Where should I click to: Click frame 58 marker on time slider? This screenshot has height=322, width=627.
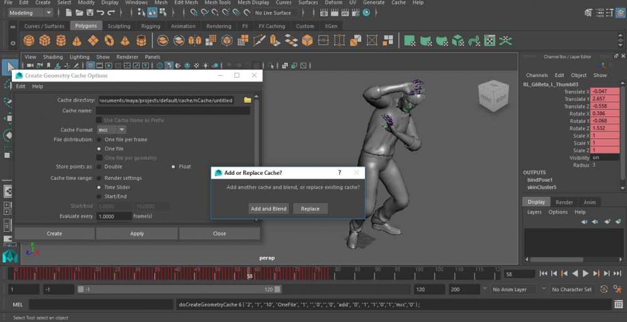click(x=250, y=274)
